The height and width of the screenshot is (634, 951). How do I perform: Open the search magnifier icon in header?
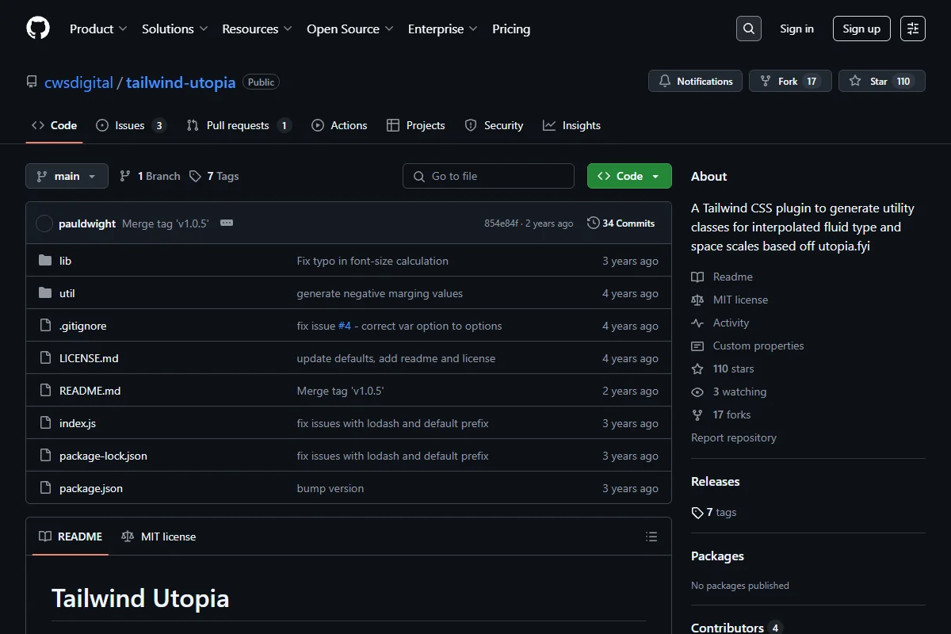[x=748, y=29]
